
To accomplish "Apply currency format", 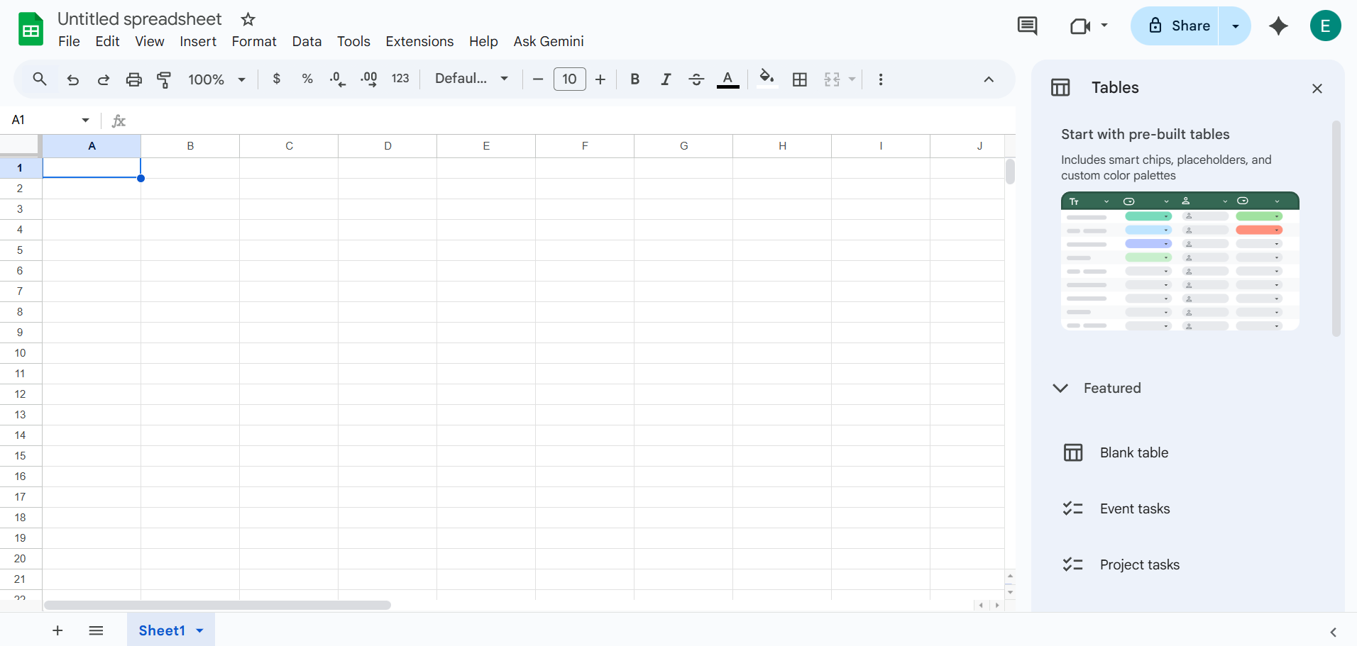I will click(x=276, y=79).
